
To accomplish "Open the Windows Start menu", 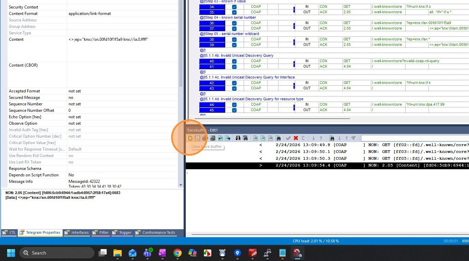I will pos(11,253).
